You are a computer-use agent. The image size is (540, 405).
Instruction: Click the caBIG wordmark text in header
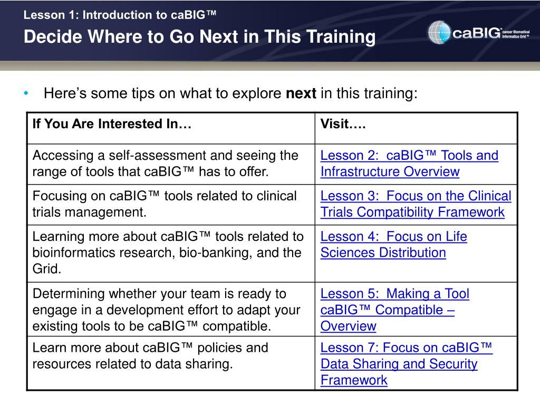(477, 33)
